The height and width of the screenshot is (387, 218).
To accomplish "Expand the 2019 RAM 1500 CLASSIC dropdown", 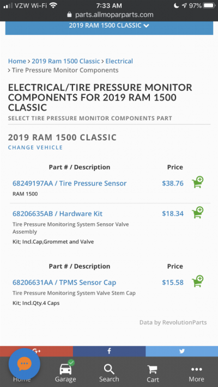I will (109, 26).
